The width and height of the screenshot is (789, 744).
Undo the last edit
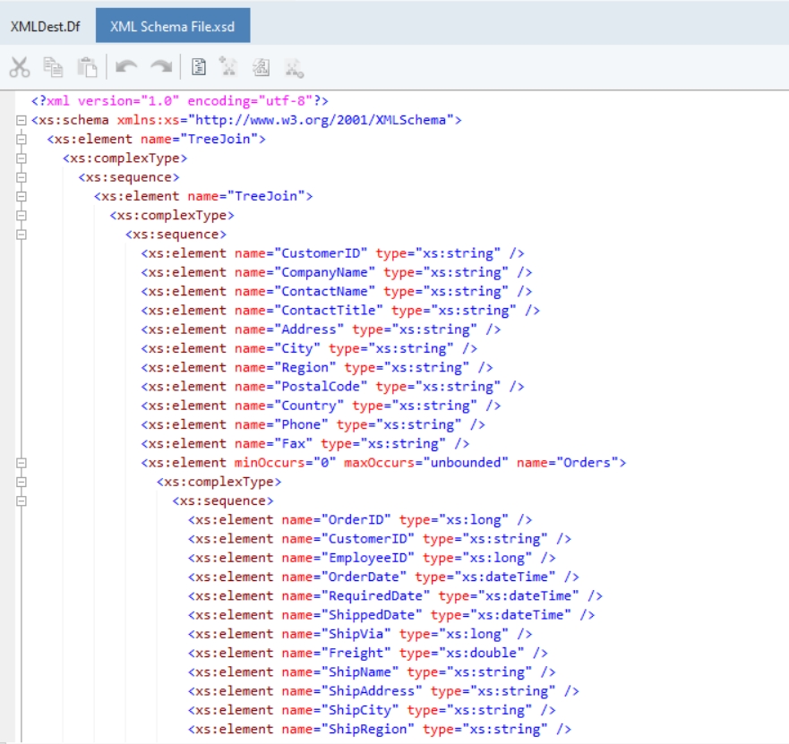coord(126,67)
